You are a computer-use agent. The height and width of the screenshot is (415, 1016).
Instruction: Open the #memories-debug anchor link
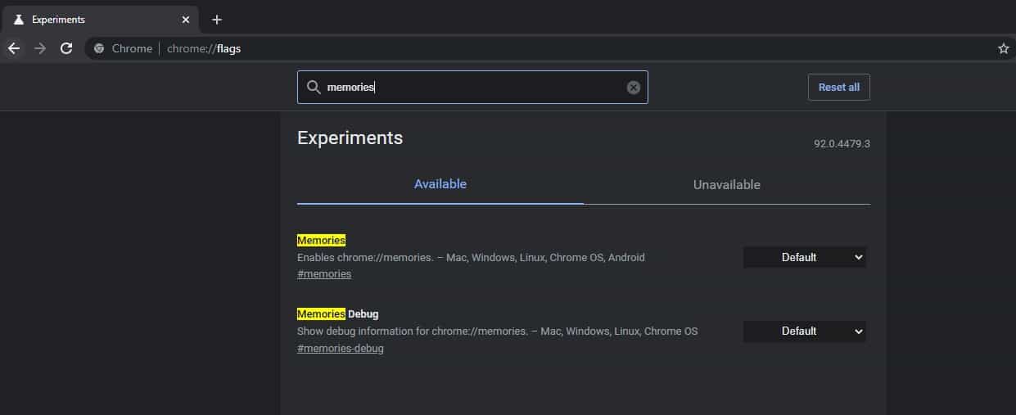tap(340, 349)
